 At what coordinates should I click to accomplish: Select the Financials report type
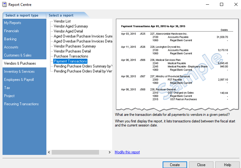coord(12,31)
